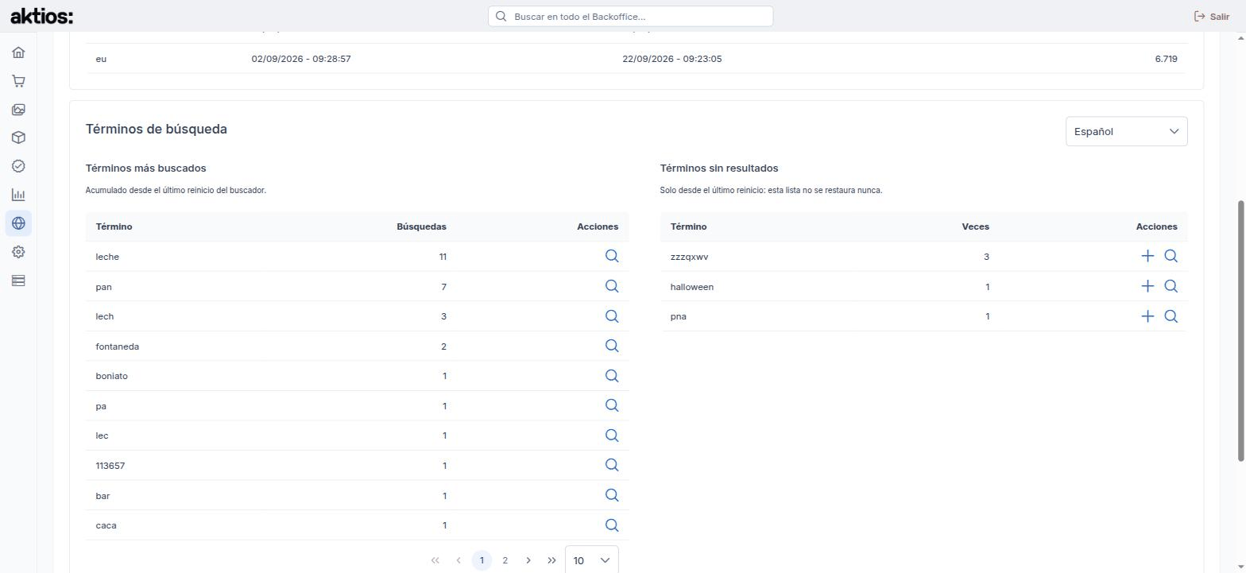Focus the Backoffice global search field

click(x=630, y=16)
